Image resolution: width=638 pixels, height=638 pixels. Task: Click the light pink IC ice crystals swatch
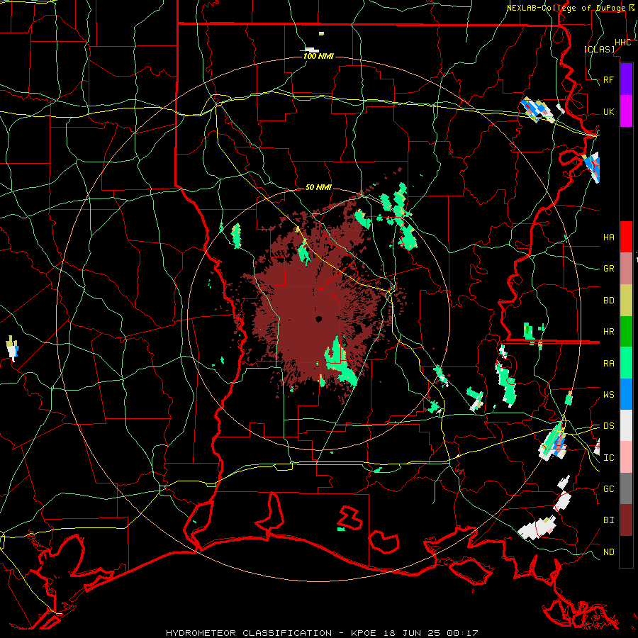pos(626,457)
